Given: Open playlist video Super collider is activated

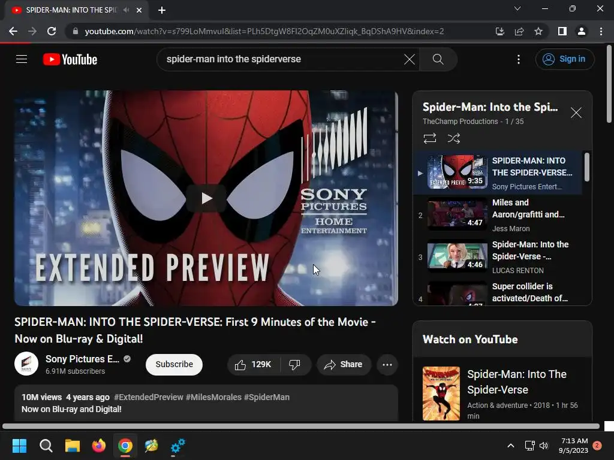Looking at the screenshot, I should (x=498, y=292).
